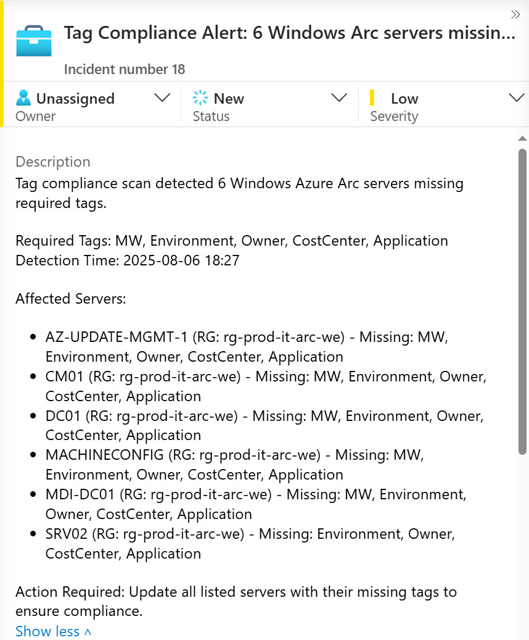Click the caret icon beside Show less
The height and width of the screenshot is (640, 529).
[88, 632]
